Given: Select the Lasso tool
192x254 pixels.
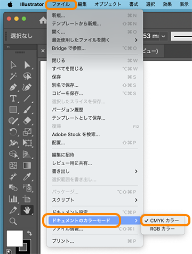Looking at the screenshot, I should click(x=27, y=76).
